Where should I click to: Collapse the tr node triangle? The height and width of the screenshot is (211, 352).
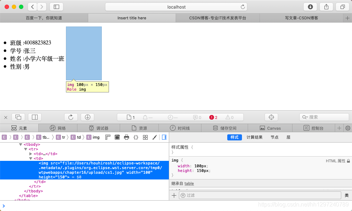[x=25, y=149]
